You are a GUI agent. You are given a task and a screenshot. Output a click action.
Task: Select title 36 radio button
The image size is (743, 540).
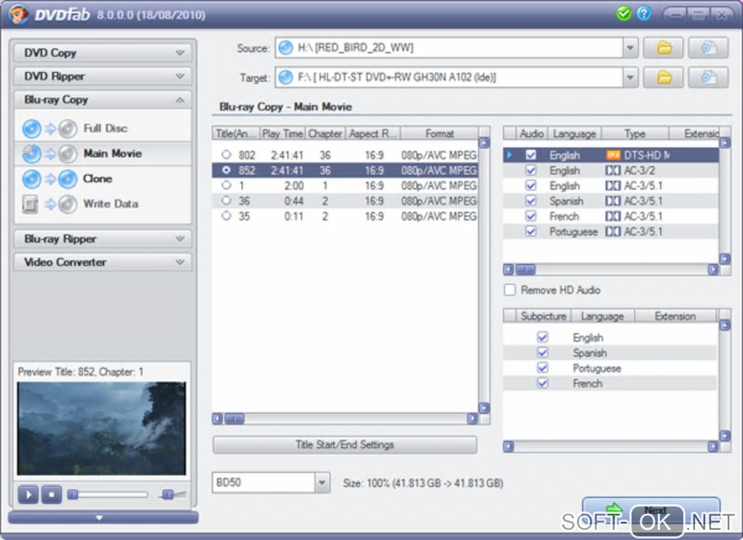click(x=227, y=200)
